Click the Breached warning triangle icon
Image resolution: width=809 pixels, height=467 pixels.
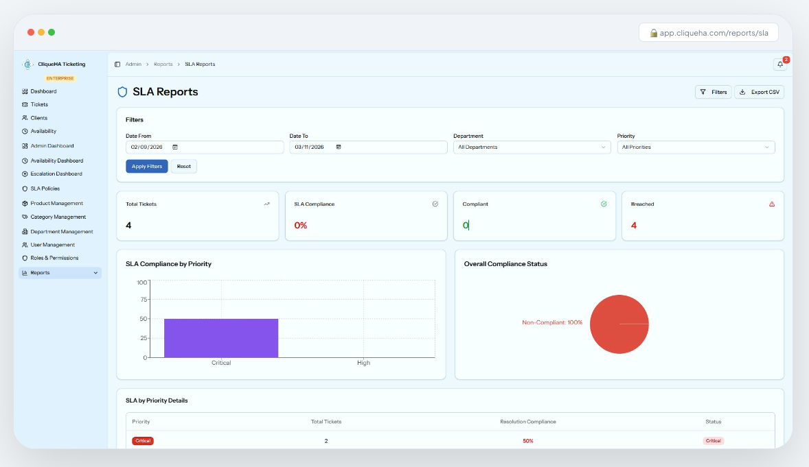[x=772, y=204]
